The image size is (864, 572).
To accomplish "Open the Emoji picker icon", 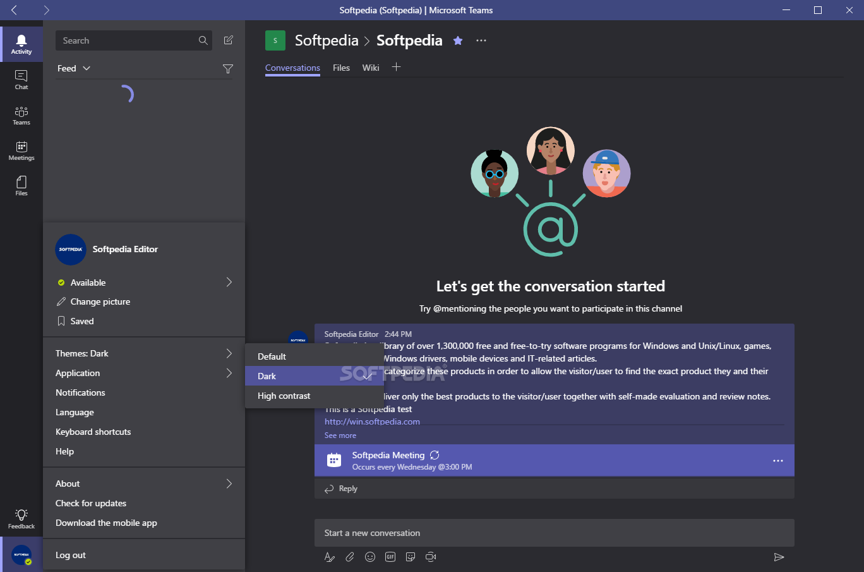I will coord(370,557).
